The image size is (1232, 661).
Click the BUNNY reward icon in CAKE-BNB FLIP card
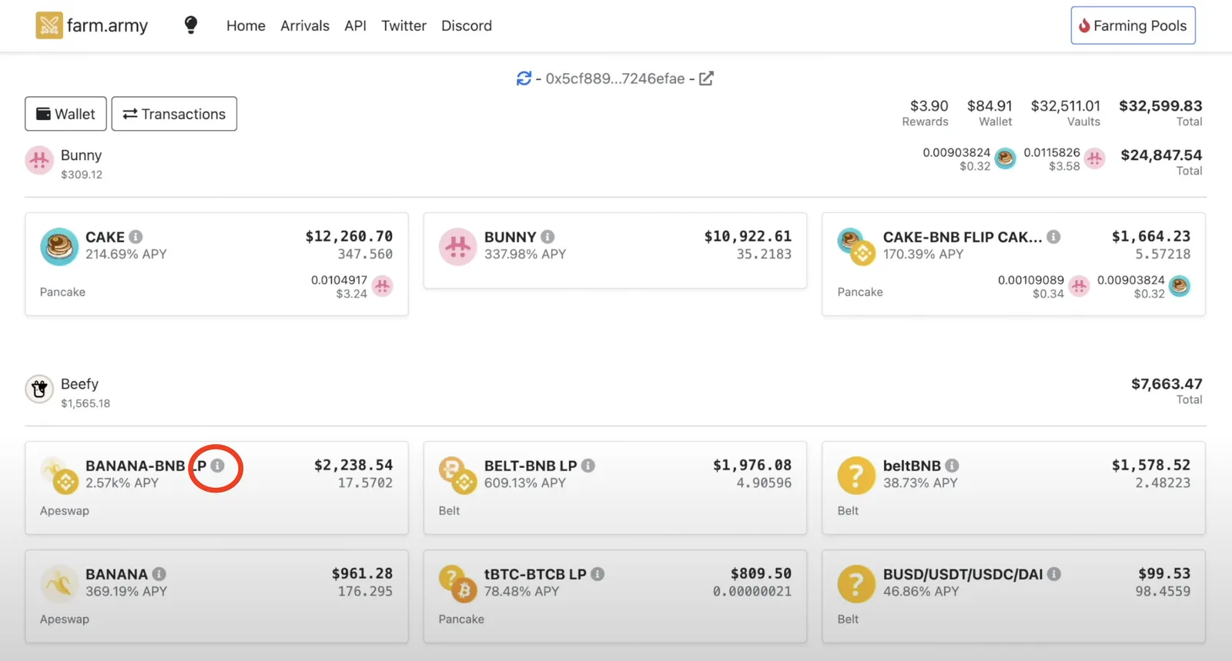[x=1079, y=286]
